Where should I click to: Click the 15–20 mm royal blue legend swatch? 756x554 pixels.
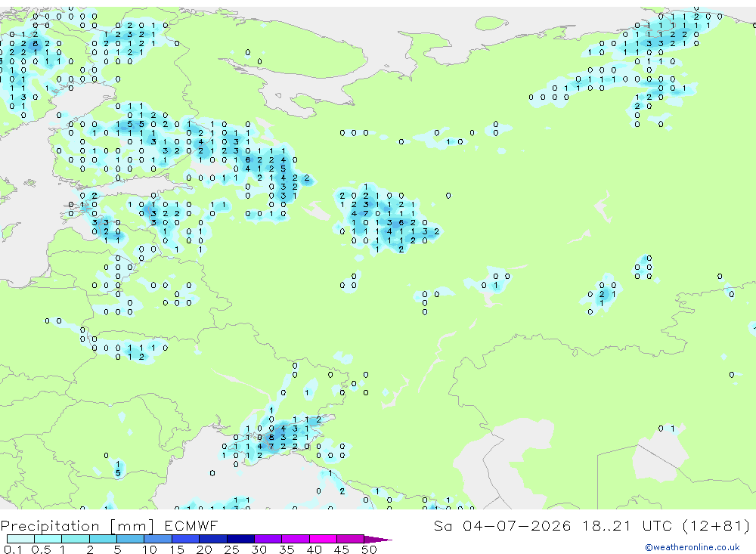[186, 539]
